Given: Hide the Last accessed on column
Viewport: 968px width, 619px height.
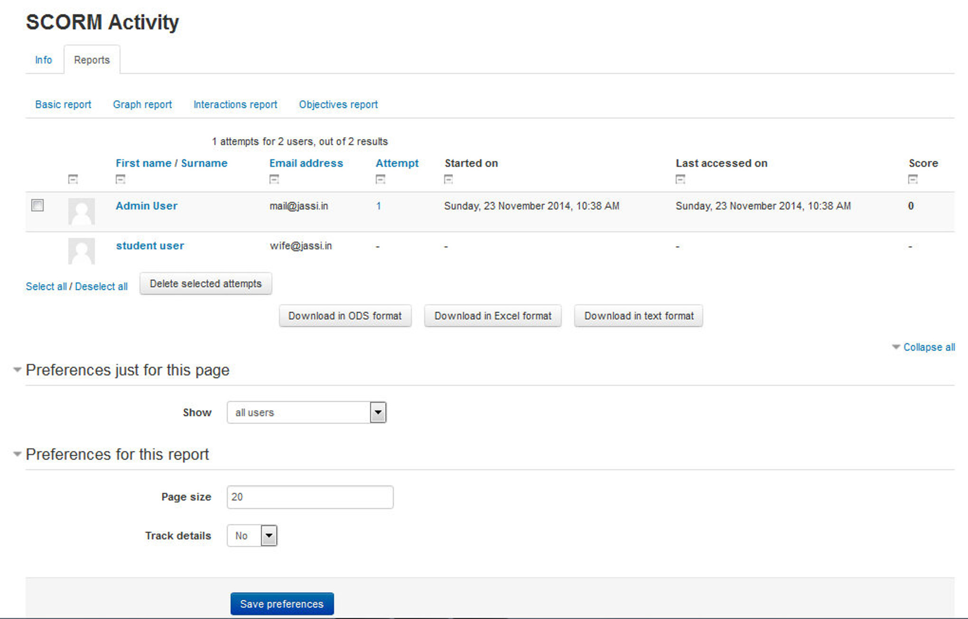Looking at the screenshot, I should click(x=679, y=179).
